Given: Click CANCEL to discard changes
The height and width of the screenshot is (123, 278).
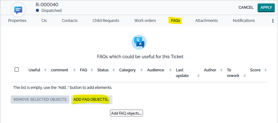Looking at the screenshot, I should (x=246, y=8).
